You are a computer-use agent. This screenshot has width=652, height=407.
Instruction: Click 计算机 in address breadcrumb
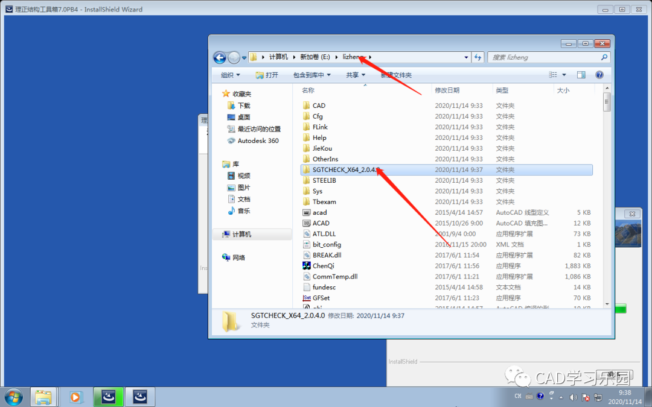[278, 57]
